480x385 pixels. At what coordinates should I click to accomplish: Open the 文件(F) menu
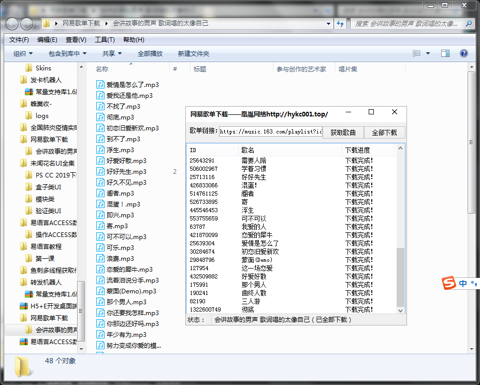coord(19,40)
